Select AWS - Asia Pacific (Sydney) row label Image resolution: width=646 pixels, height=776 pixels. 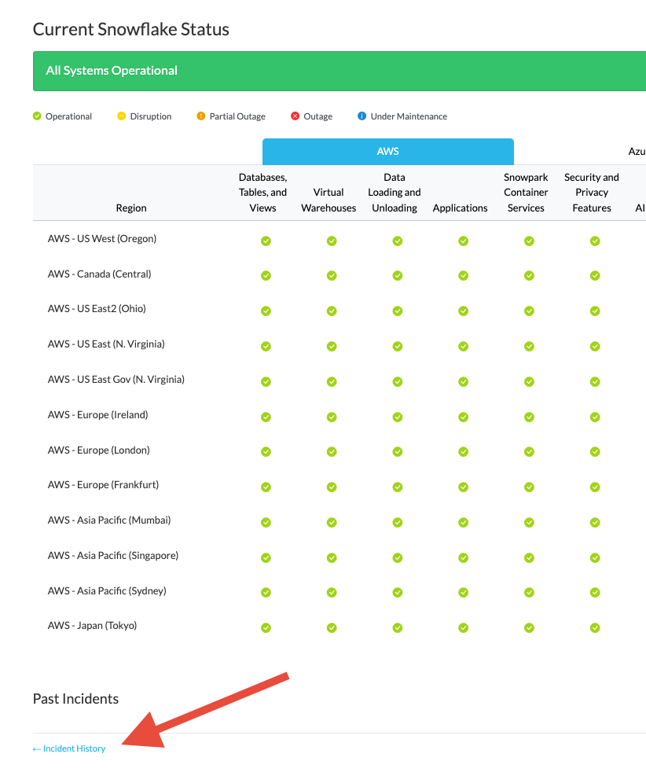[x=108, y=590]
